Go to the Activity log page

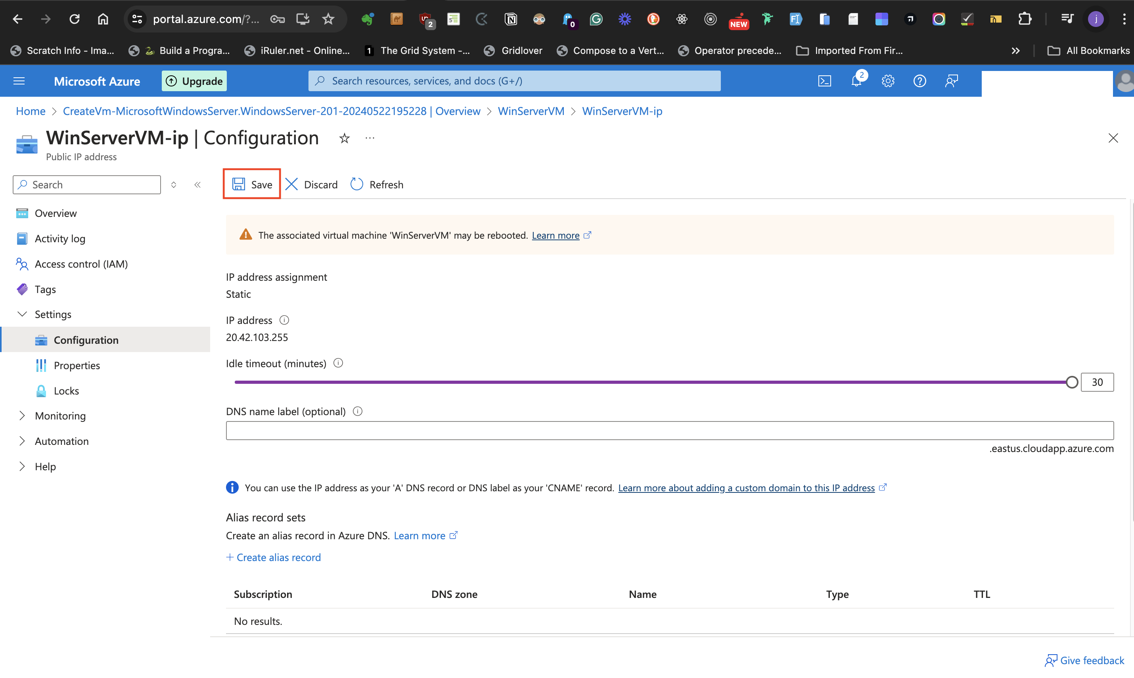60,238
